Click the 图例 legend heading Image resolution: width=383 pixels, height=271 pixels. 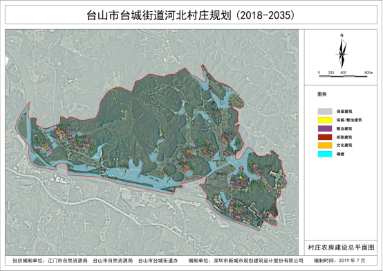coord(322,94)
